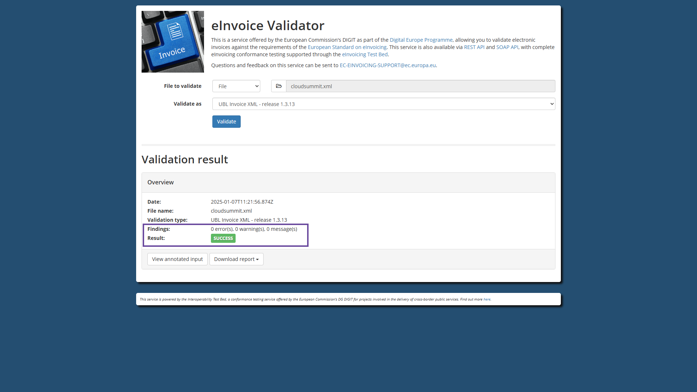The height and width of the screenshot is (392, 697).
Task: Click the Validation type field value
Action: [x=248, y=220]
